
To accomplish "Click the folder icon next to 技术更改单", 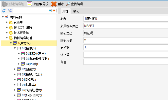I will pyautogui.click(x=11, y=33).
